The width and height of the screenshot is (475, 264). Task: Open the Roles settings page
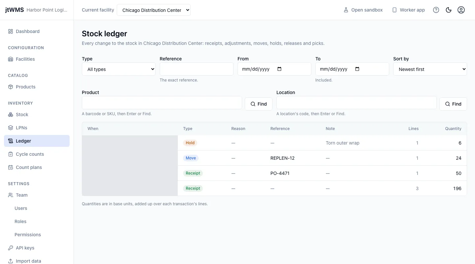(20, 221)
